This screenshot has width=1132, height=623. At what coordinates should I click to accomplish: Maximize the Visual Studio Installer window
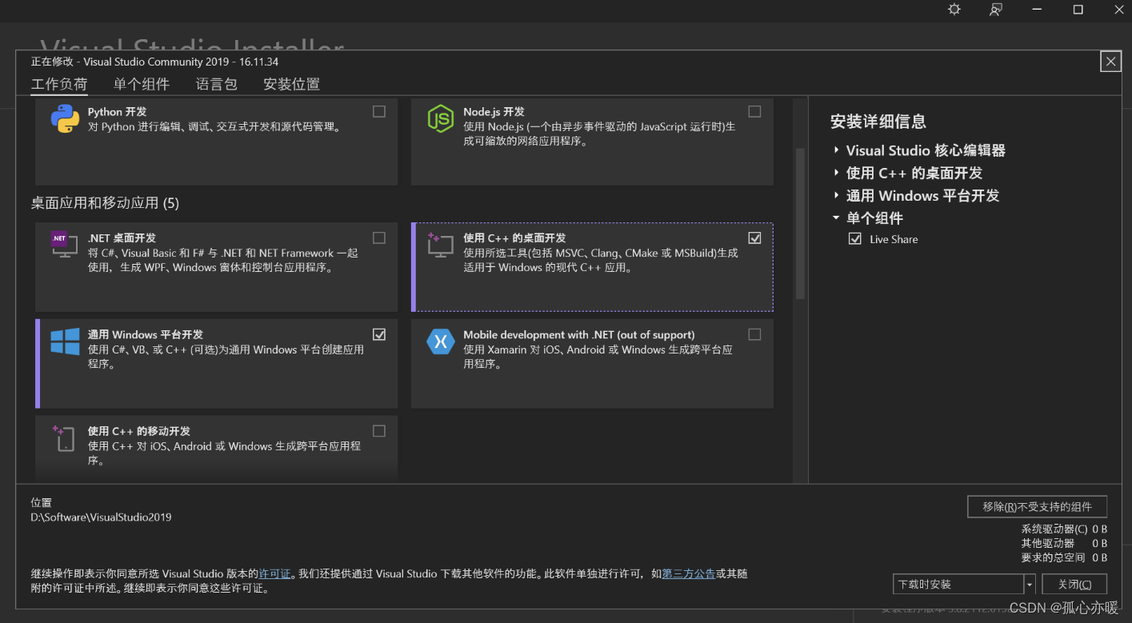1078,10
